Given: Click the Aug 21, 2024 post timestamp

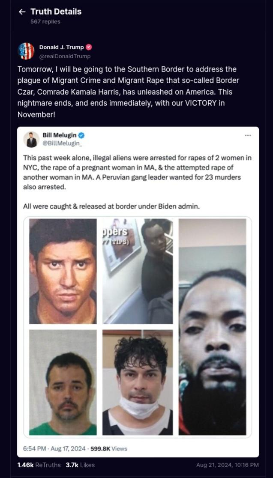Looking at the screenshot, I should tap(228, 465).
